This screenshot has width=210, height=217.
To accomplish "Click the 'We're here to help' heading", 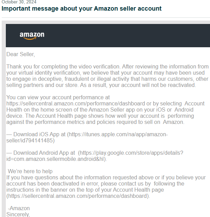I will pos(30,171).
